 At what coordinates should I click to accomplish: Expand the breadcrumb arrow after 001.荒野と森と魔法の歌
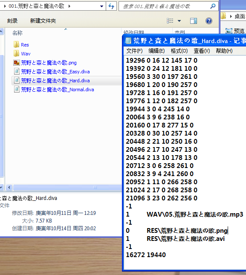pyautogui.click(x=69, y=6)
